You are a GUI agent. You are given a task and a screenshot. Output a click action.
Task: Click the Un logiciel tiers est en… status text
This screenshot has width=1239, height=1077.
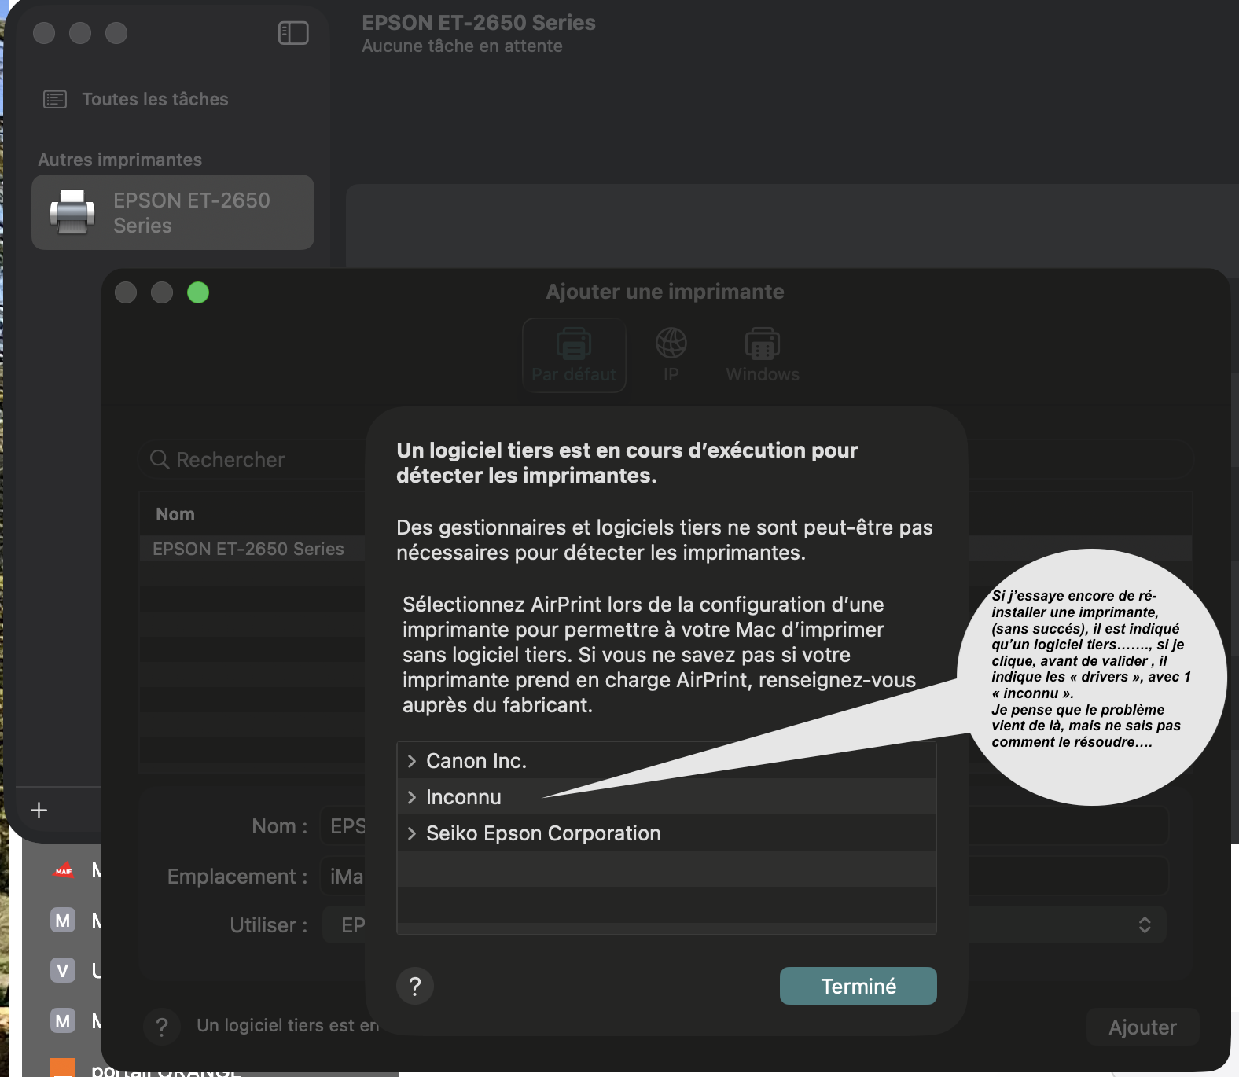[x=288, y=1025]
